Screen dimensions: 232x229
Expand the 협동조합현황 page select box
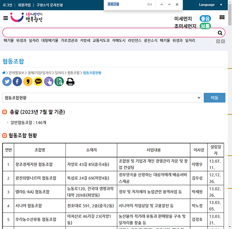(101, 98)
